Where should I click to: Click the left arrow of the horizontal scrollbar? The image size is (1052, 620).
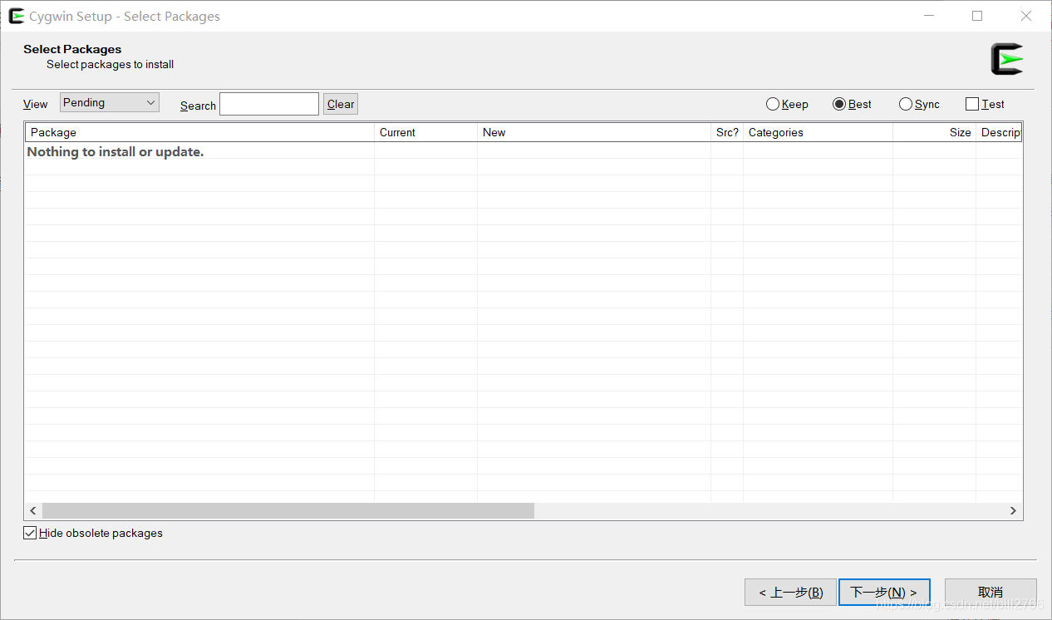(32, 510)
